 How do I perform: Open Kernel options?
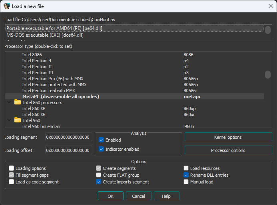pos(228,137)
